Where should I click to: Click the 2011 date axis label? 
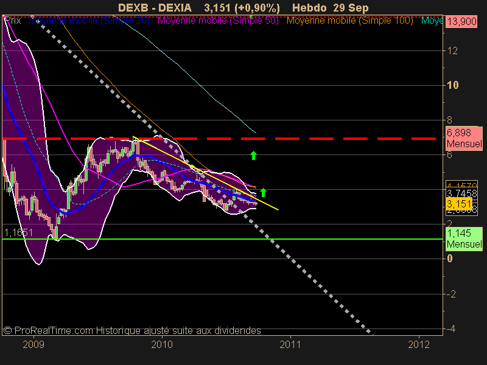pyautogui.click(x=290, y=344)
